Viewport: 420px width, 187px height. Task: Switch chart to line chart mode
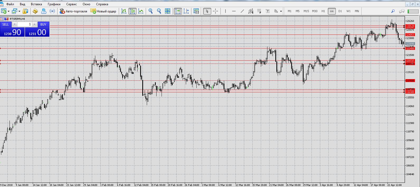[141, 11]
